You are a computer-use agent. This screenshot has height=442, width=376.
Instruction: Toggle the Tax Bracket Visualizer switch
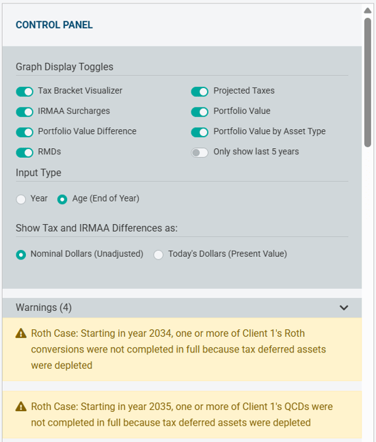pyautogui.click(x=25, y=92)
